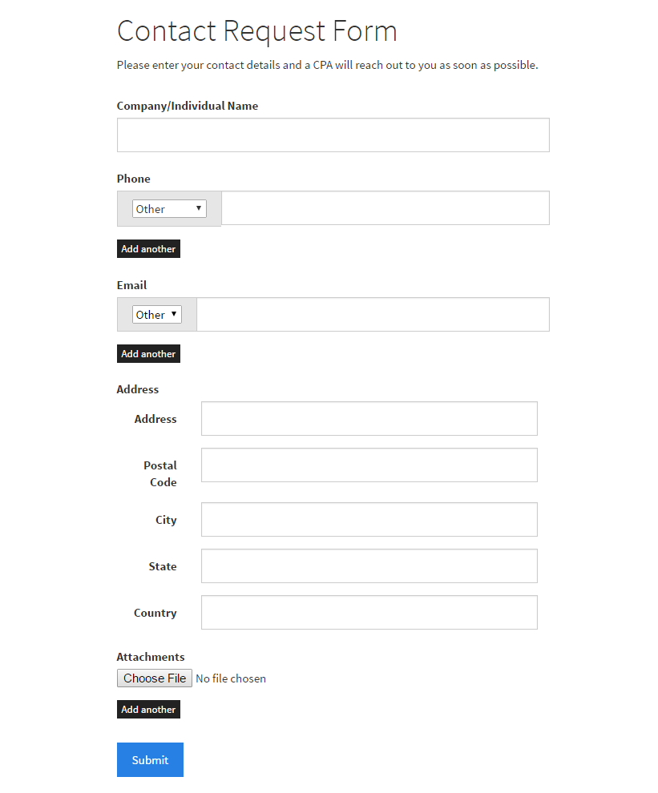Expand the Email type dropdown
The width and height of the screenshot is (658, 793).
(157, 315)
